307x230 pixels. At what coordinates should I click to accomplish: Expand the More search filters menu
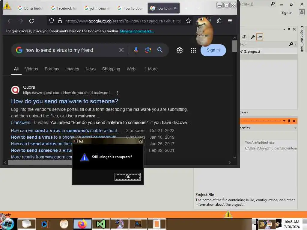[x=151, y=69]
